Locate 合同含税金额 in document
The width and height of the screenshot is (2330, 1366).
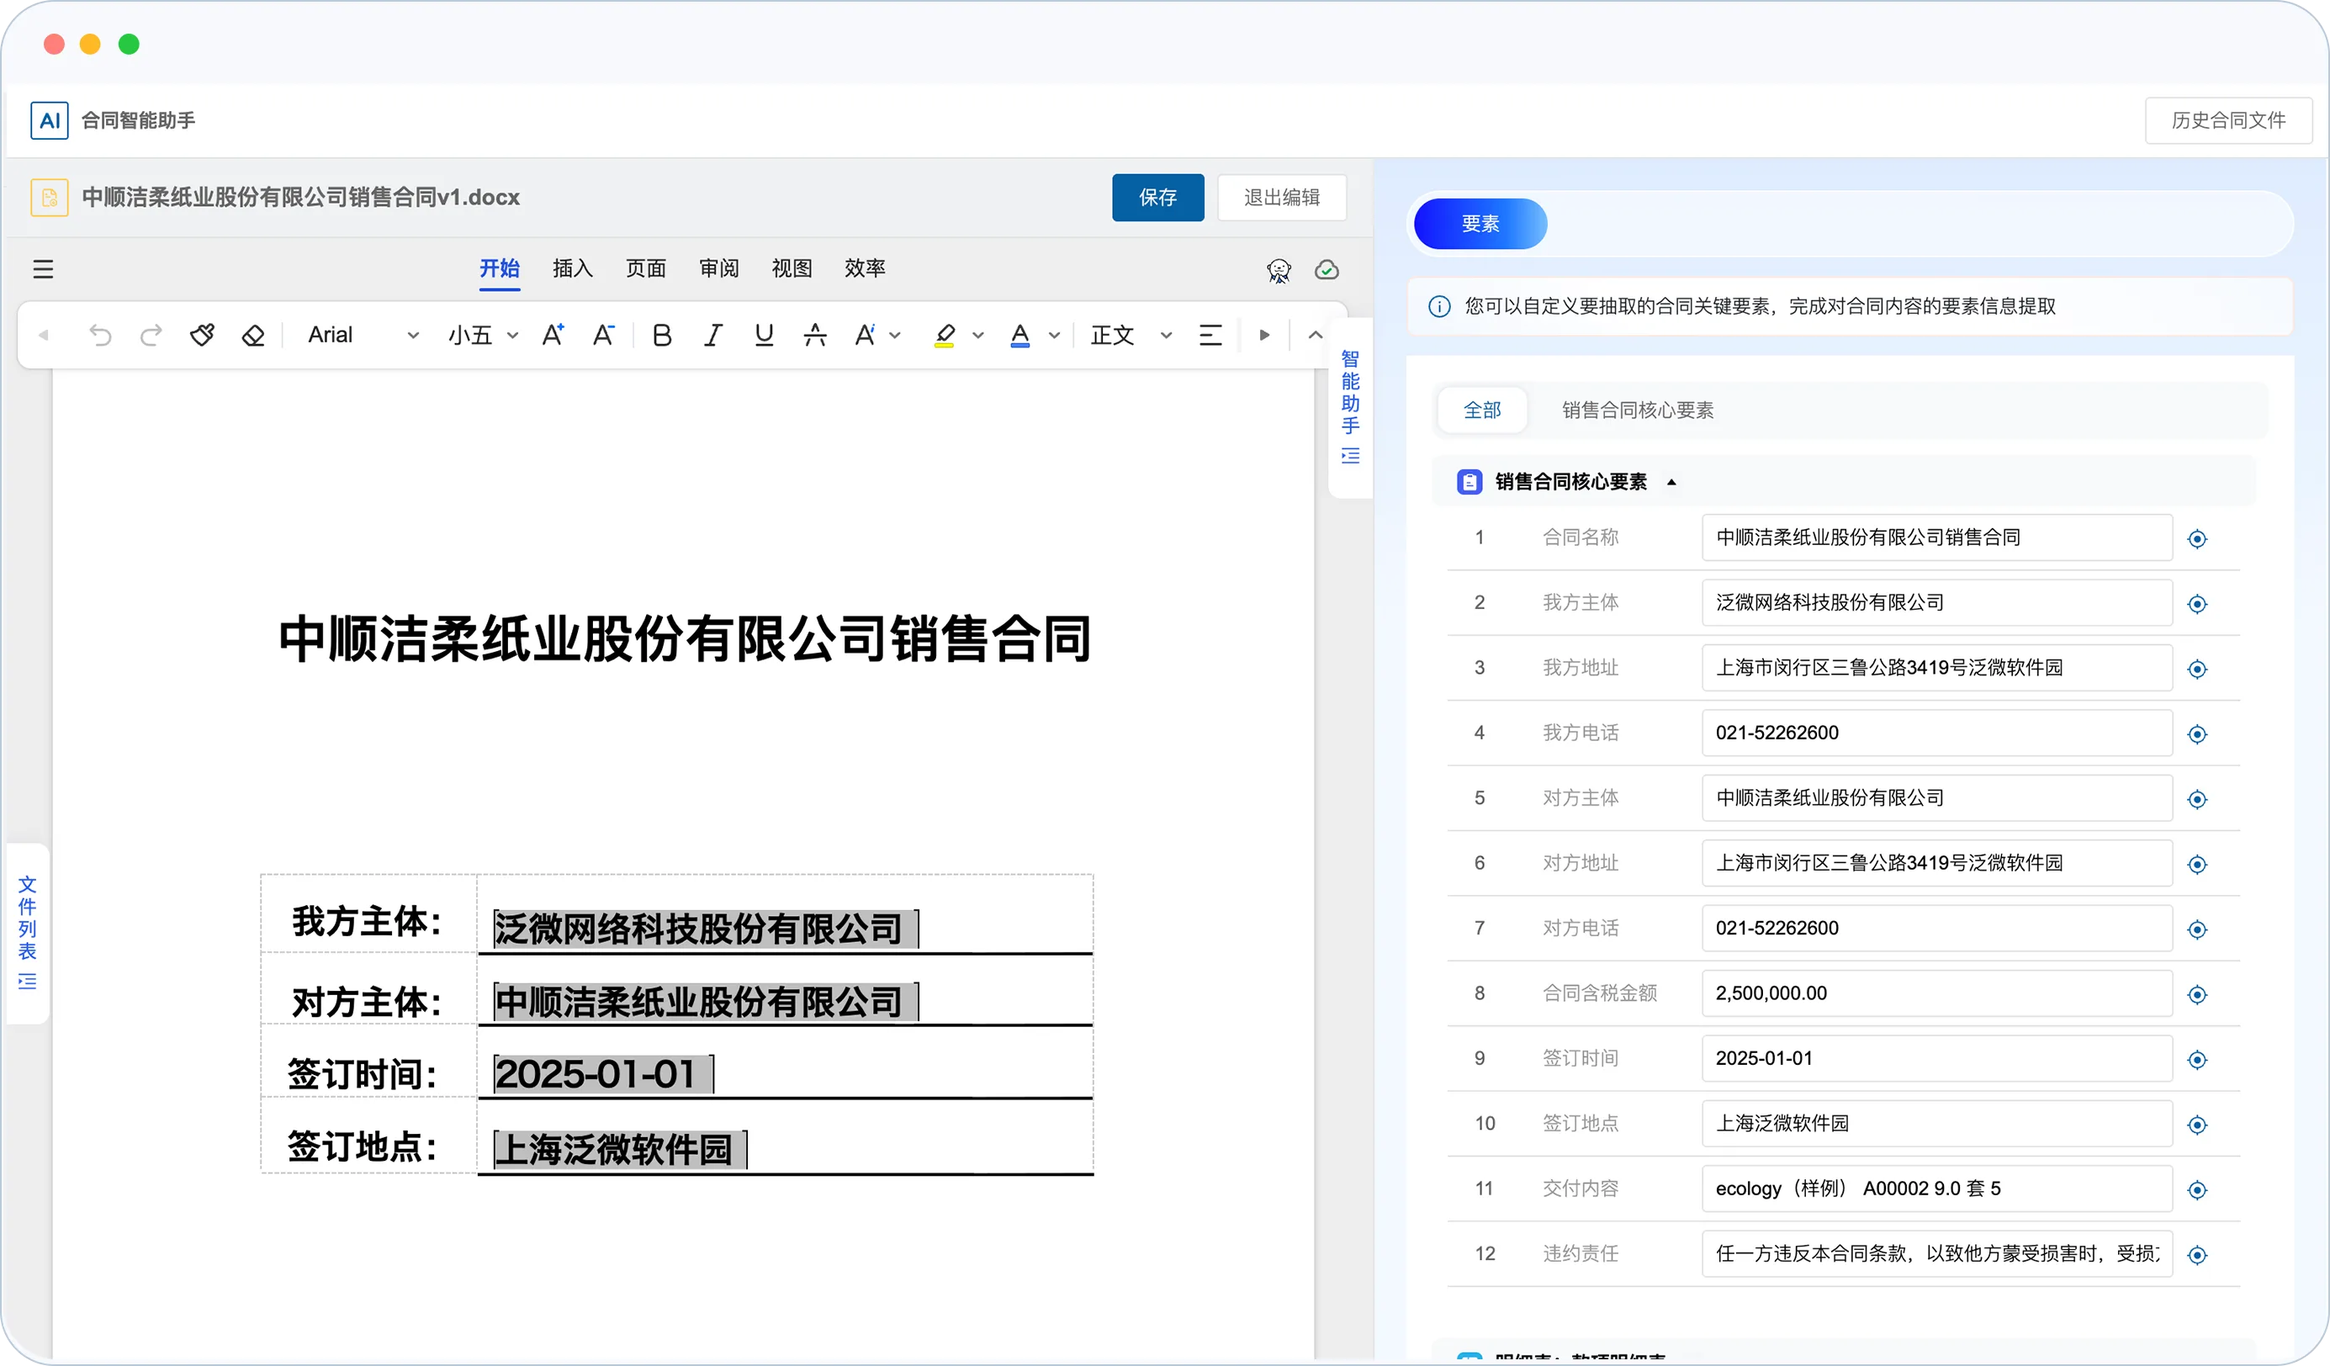tap(2197, 995)
